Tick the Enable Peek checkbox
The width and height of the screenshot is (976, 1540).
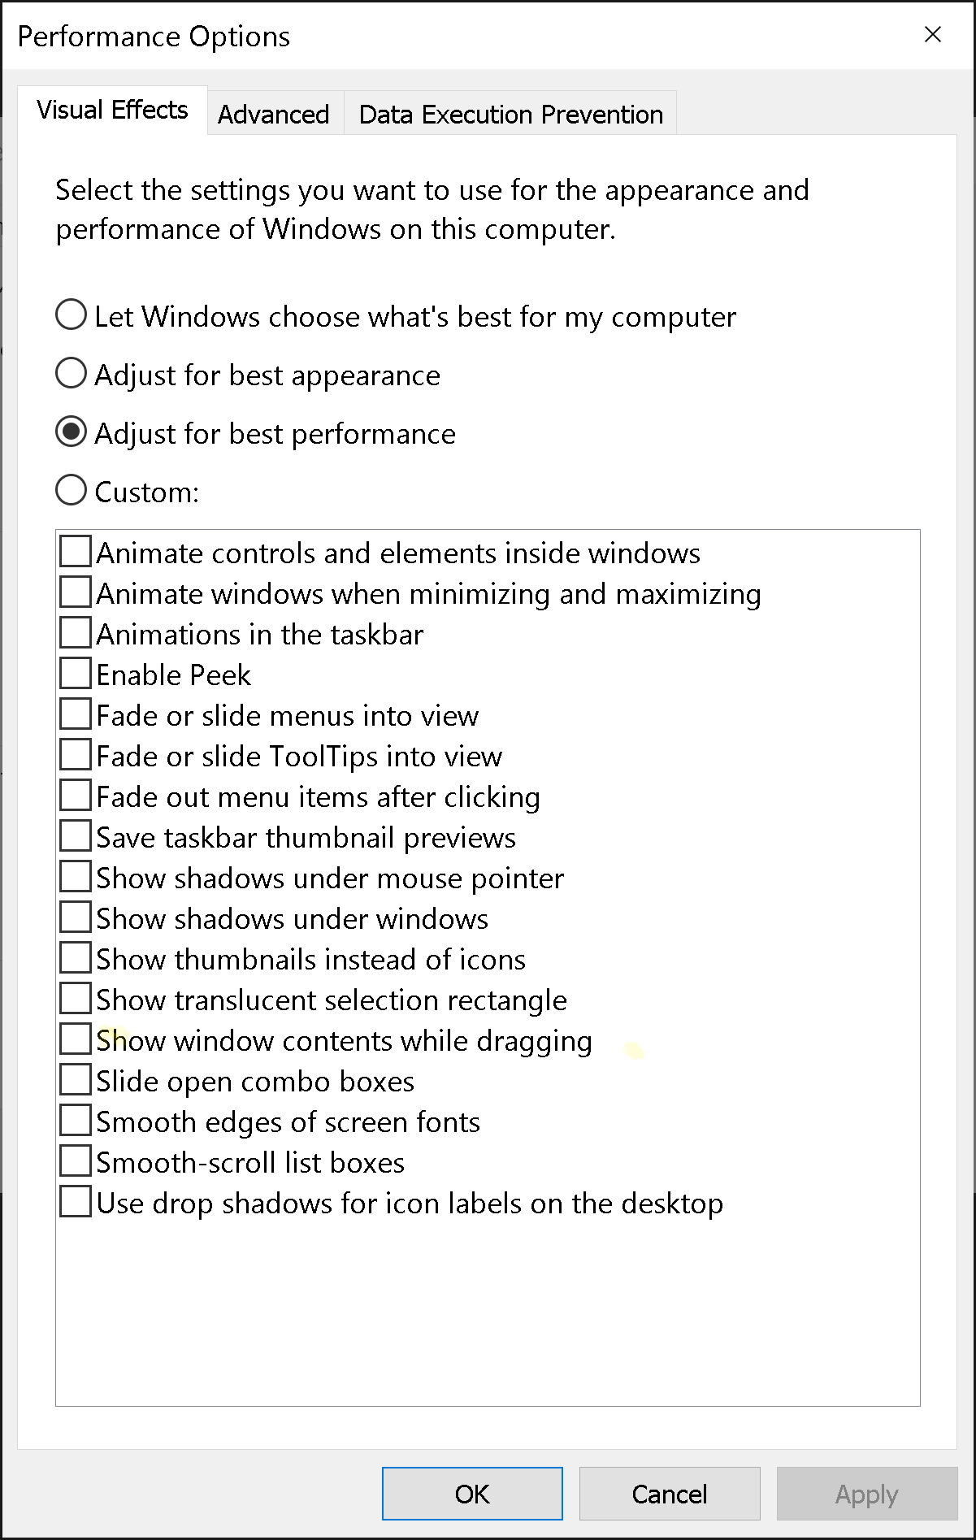[76, 674]
